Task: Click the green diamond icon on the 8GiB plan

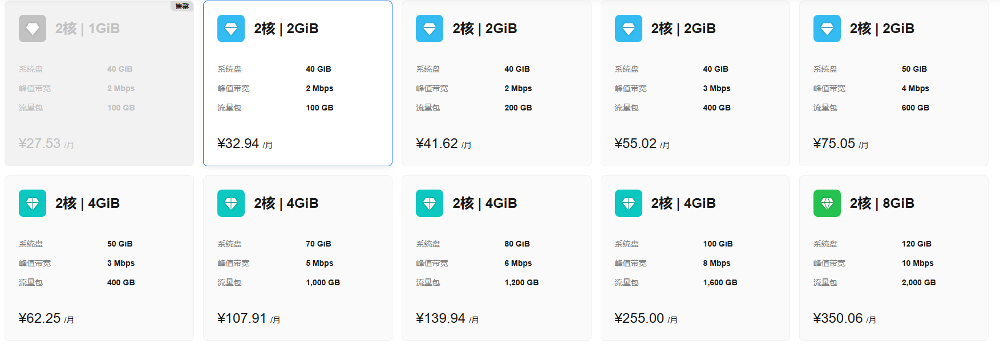Action: [827, 203]
